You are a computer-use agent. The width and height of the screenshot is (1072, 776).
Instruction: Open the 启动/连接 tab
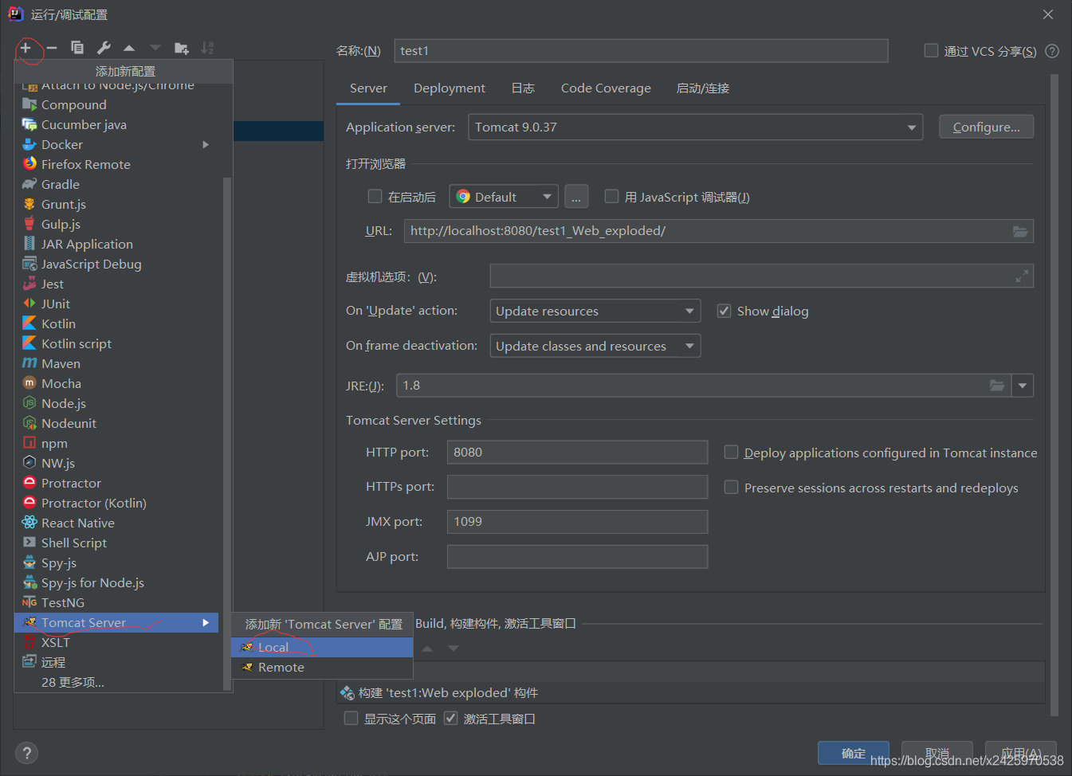[703, 88]
